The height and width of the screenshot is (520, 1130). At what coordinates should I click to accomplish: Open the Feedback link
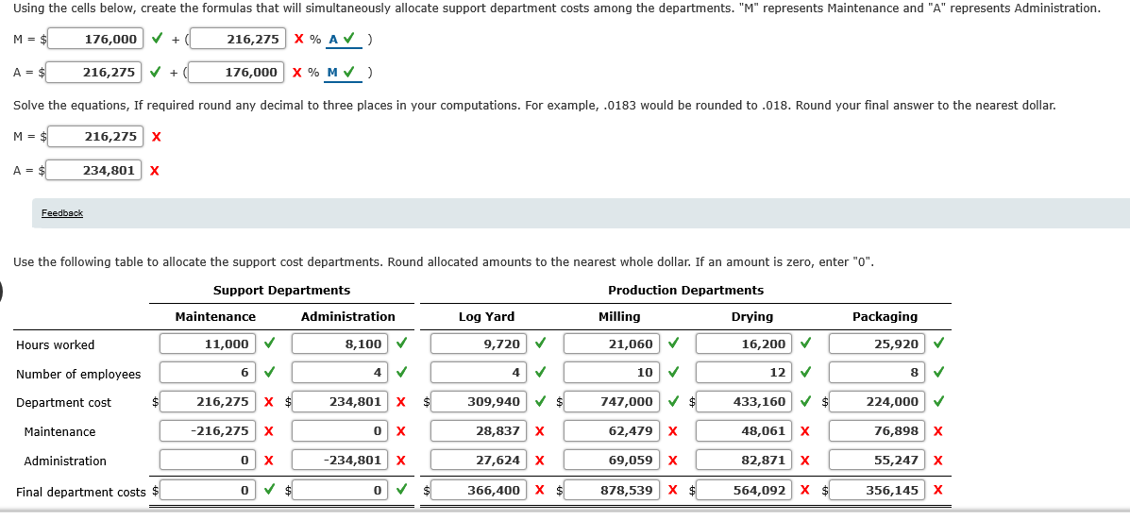(62, 213)
